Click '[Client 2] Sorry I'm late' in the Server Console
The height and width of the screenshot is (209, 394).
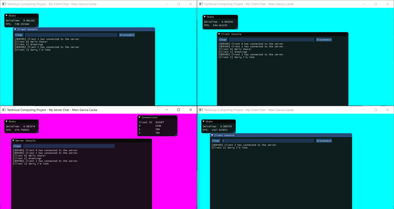[30, 163]
